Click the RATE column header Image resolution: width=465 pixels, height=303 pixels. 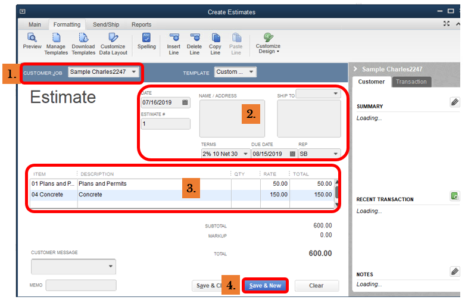[x=270, y=174]
